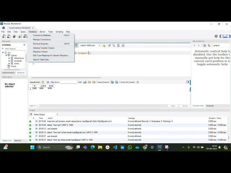Create a new schema toolbar icon
This screenshot has width=231, height=173.
pyautogui.click(x=20, y=36)
